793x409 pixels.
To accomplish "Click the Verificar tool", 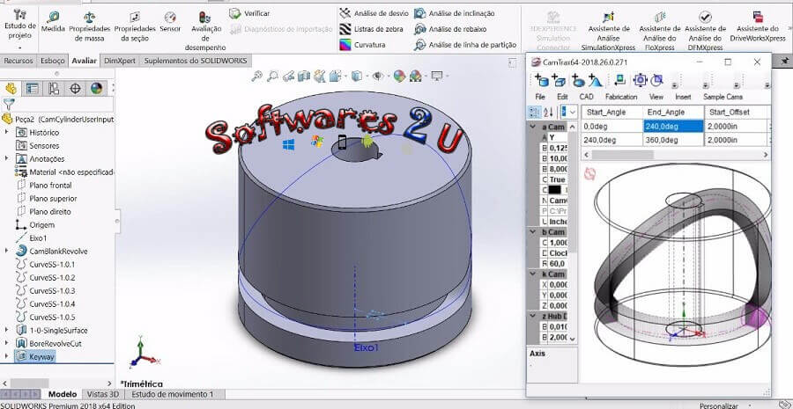I will [250, 14].
